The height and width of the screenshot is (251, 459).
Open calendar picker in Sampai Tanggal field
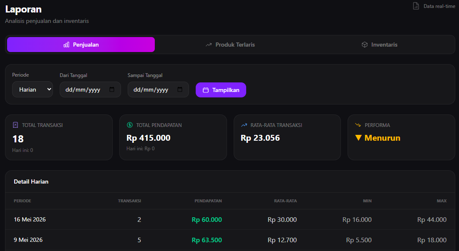point(180,89)
